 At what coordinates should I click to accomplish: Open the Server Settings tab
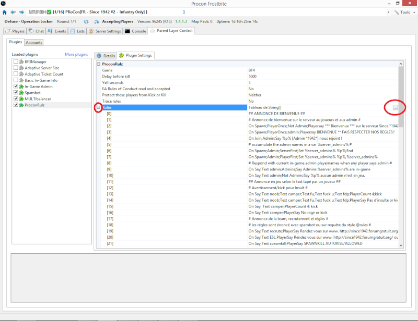point(105,31)
